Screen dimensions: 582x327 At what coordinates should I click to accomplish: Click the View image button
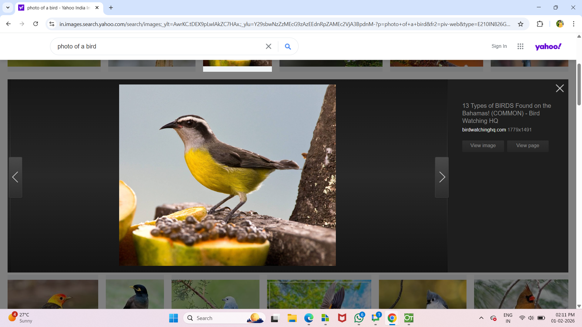tap(483, 146)
